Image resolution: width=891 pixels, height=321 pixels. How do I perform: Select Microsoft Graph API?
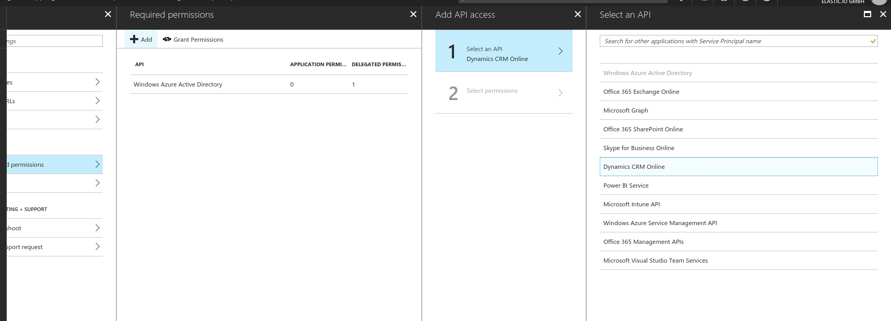pos(739,110)
